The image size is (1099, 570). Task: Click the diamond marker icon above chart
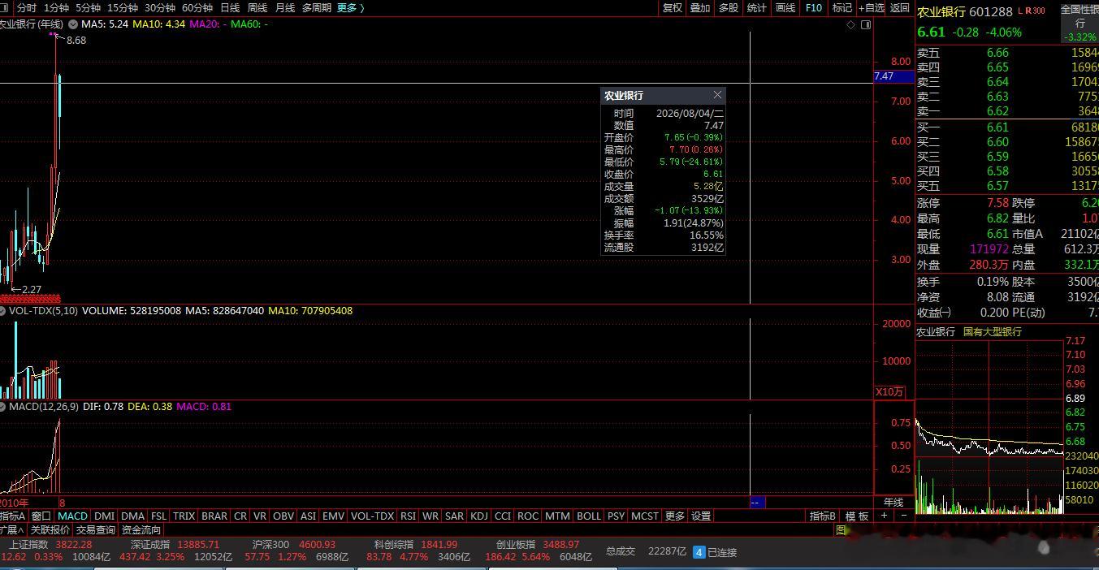click(851, 24)
